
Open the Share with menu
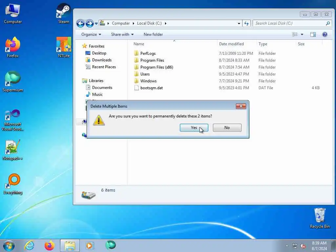point(122,34)
